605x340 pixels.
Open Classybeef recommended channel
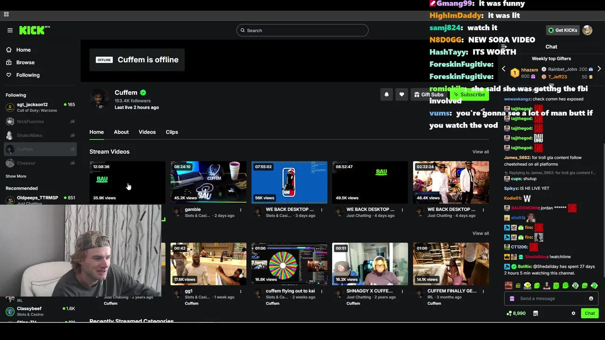click(40, 311)
